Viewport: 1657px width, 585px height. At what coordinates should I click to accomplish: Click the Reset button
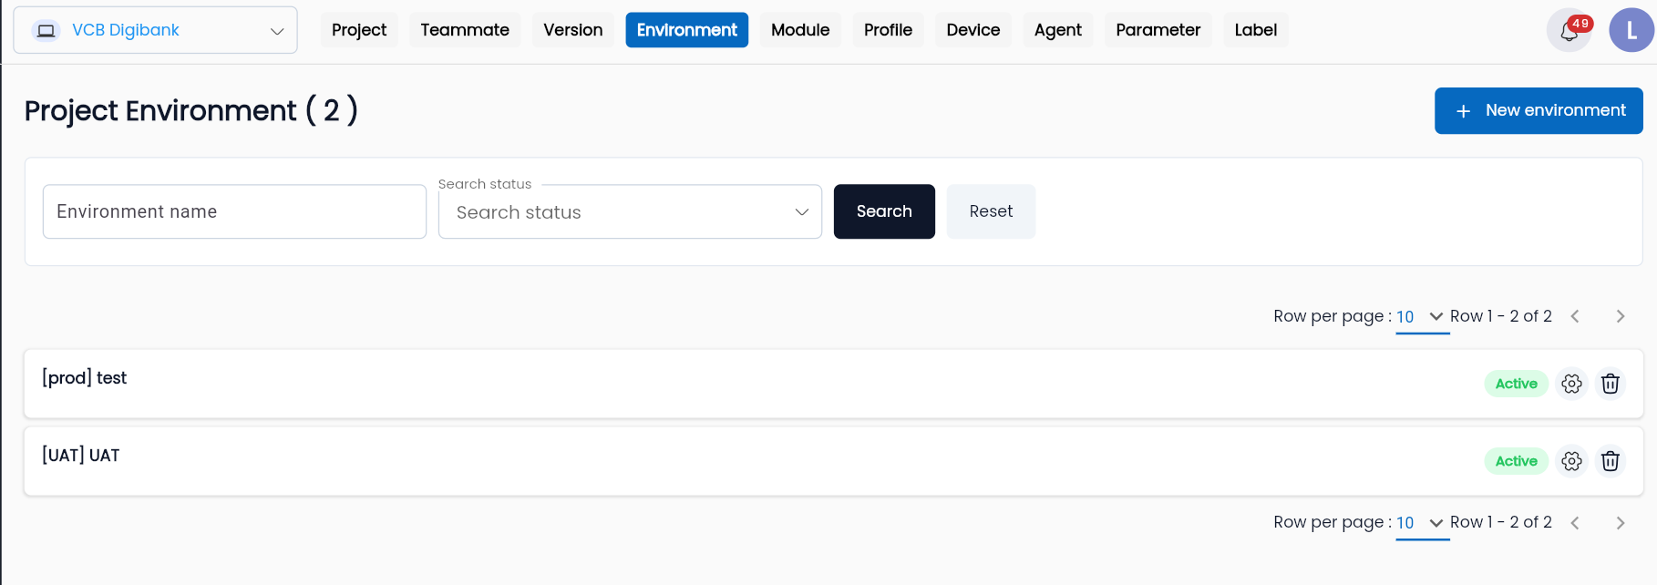(x=991, y=211)
